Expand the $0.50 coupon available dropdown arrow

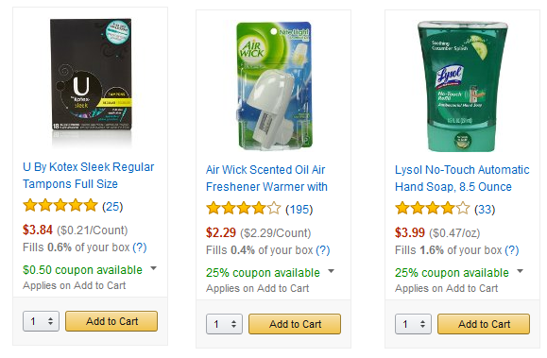point(153,268)
